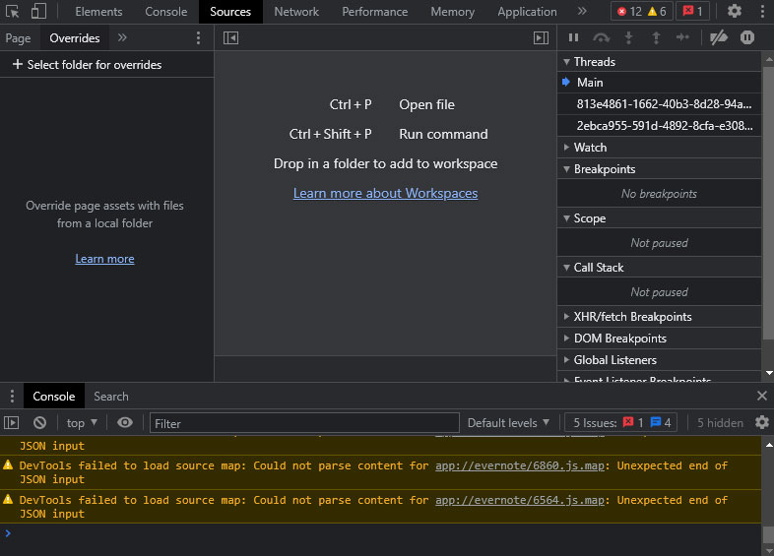Step into next function call
The height and width of the screenshot is (556, 774).
point(628,37)
